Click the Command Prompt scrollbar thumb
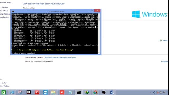Screen dimensions: 169x95 99,19
